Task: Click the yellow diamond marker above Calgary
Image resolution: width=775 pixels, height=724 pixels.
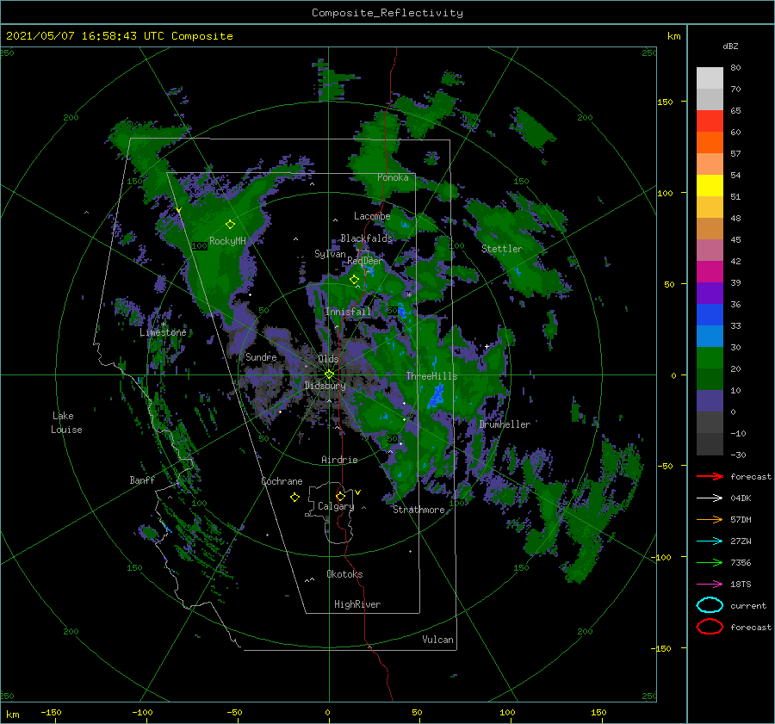Action: pos(340,496)
